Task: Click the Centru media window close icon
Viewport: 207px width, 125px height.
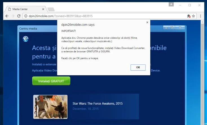Action: pyautogui.click(x=180, y=27)
